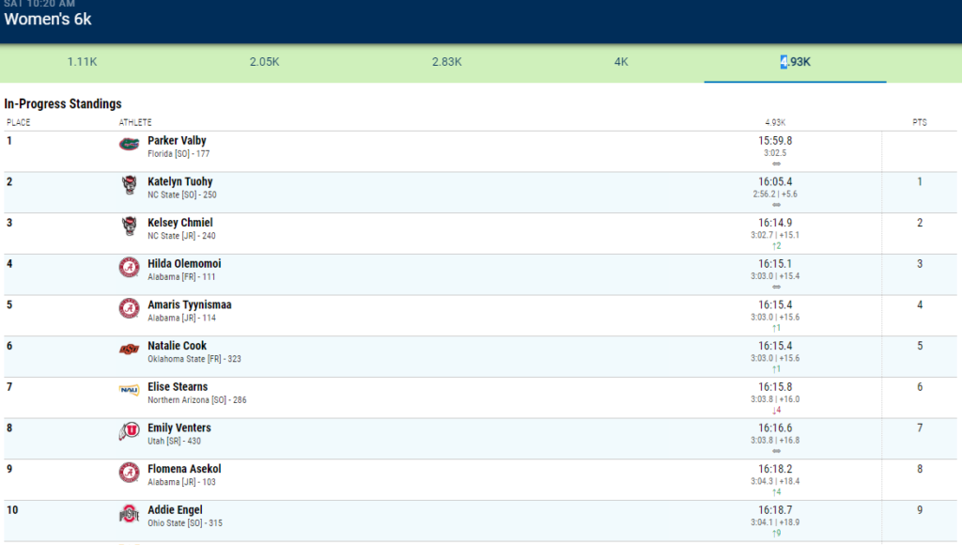Click the Ohio State logo beside Addie Engel
Image resolution: width=962 pixels, height=545 pixels.
pyautogui.click(x=129, y=514)
